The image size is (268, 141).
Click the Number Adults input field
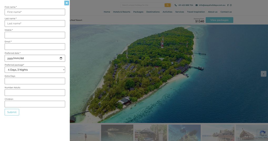point(35,93)
